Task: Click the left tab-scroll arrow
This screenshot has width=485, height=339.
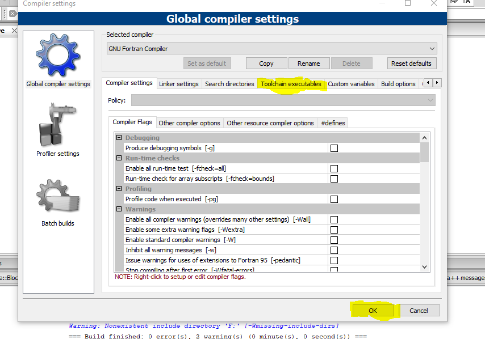Action: tap(428, 83)
